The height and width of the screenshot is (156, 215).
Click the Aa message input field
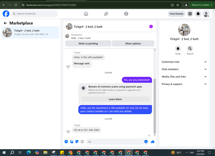pos(115,142)
